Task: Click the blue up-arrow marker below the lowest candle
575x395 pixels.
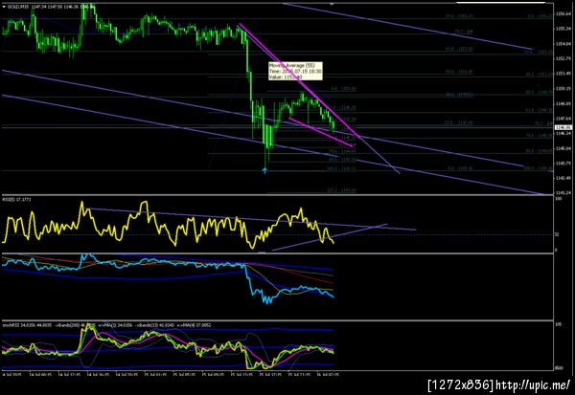Action: point(264,170)
